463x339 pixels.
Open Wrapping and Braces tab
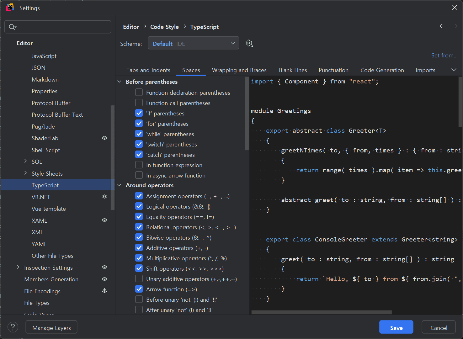[x=239, y=70]
